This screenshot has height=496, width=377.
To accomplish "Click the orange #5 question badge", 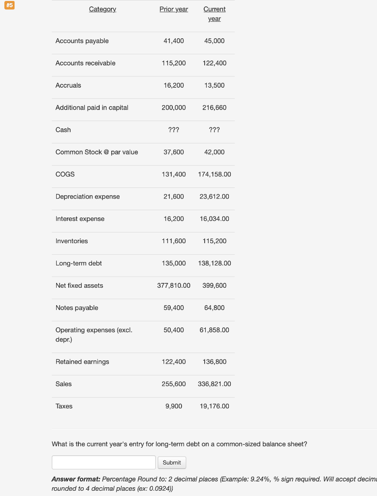I will (x=9, y=5).
